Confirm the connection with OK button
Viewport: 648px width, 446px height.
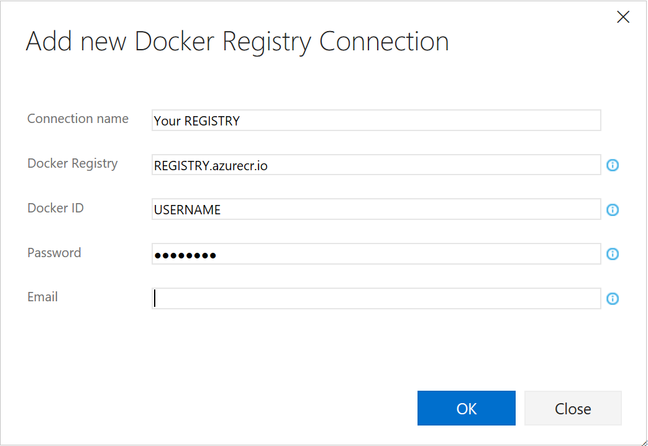(x=466, y=408)
